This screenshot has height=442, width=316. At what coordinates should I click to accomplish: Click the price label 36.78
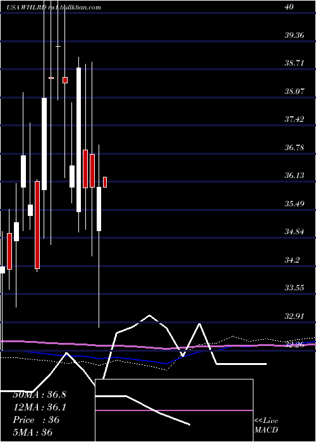295,147
